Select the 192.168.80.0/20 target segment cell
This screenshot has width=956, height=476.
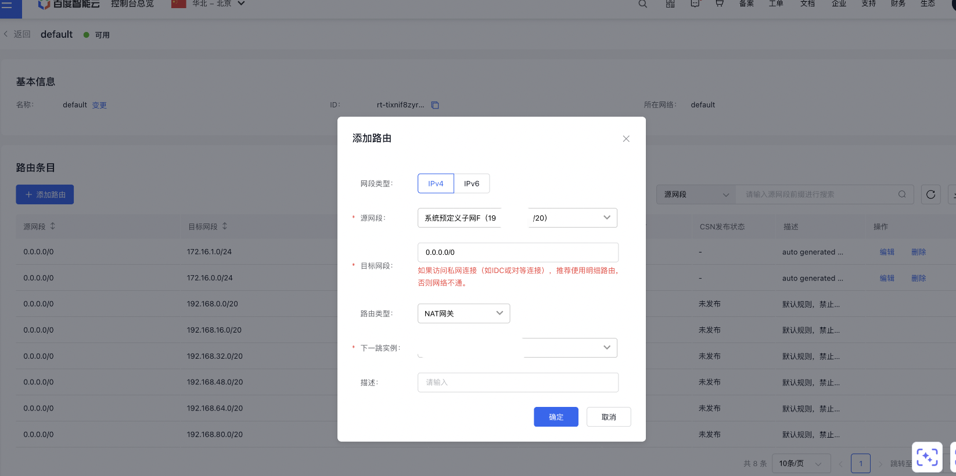(x=215, y=434)
